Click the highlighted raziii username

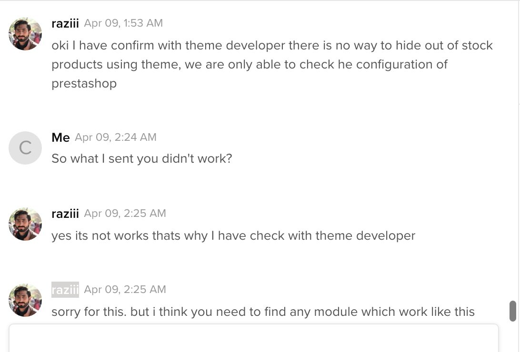(x=65, y=290)
